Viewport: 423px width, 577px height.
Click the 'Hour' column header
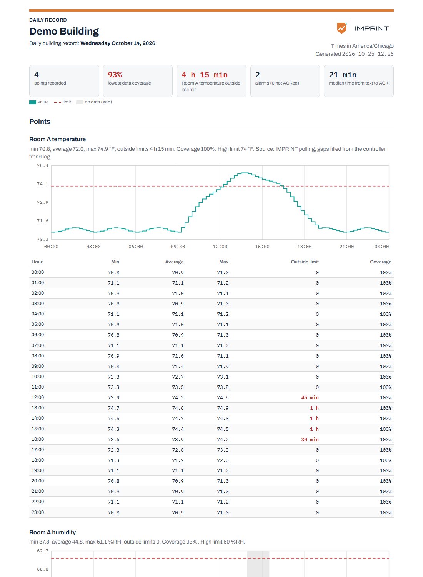37,262
